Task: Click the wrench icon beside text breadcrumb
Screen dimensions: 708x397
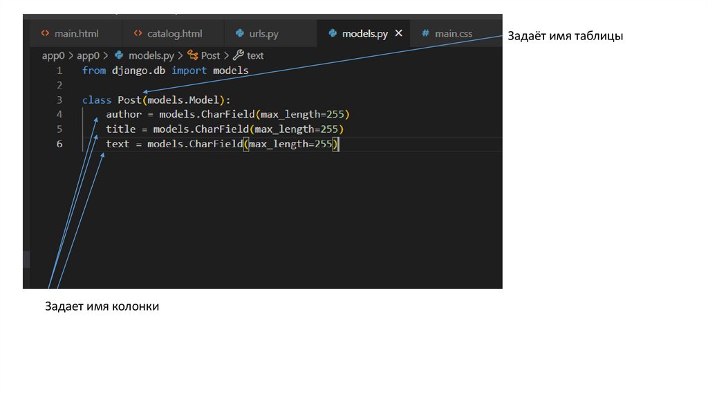Action: tap(239, 55)
